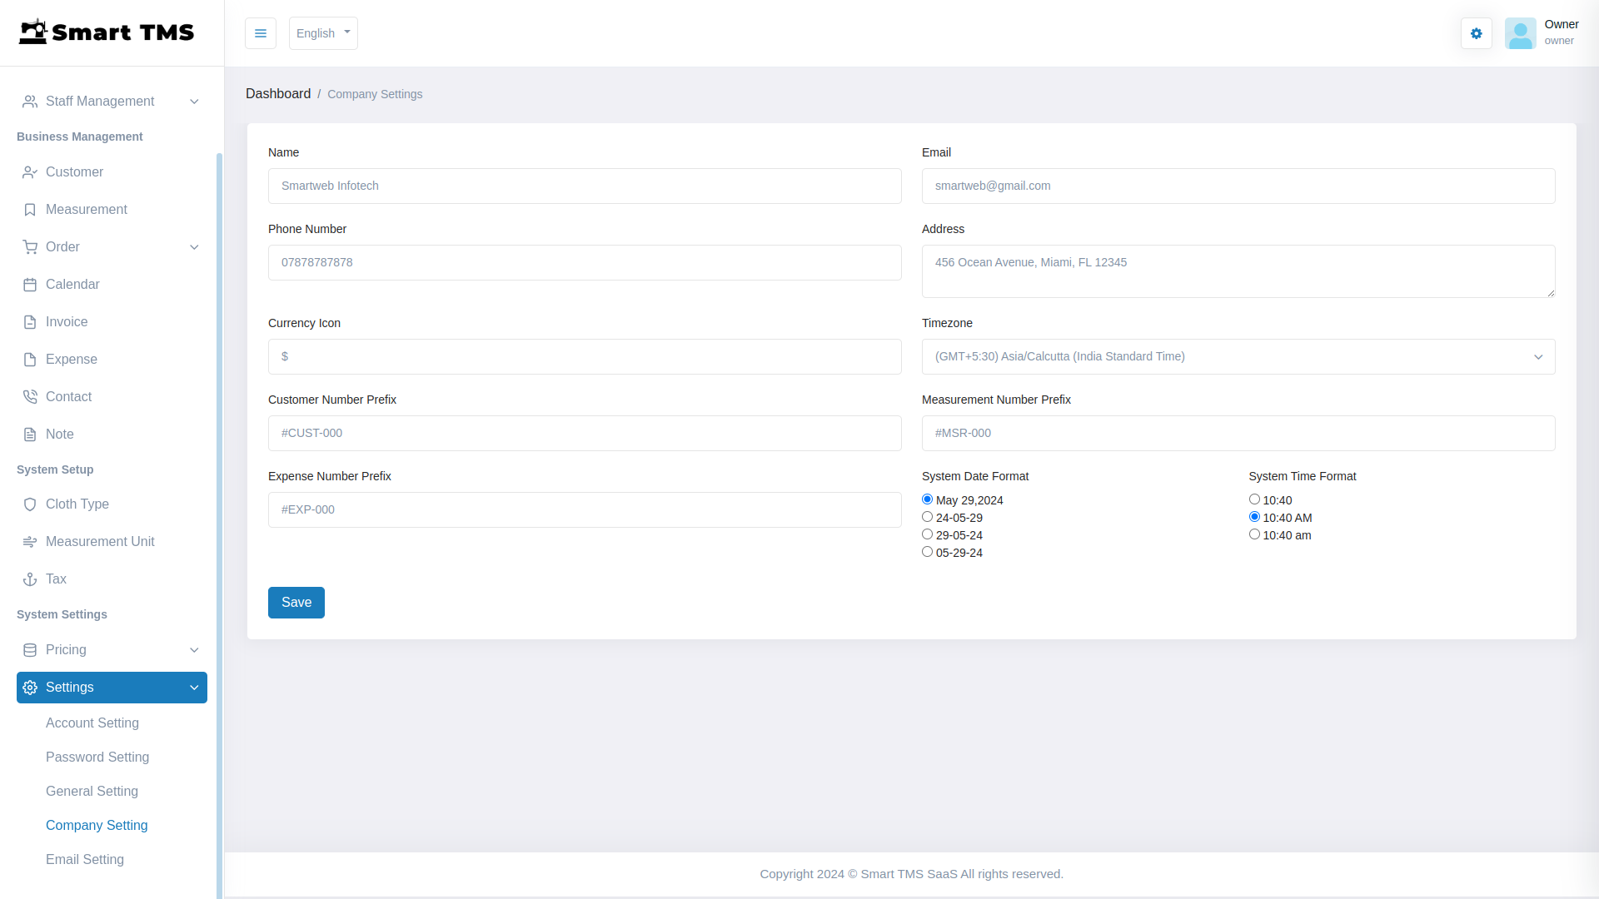The height and width of the screenshot is (899, 1599).
Task: Select the Customer icon in the sidebar
Action: tap(30, 172)
